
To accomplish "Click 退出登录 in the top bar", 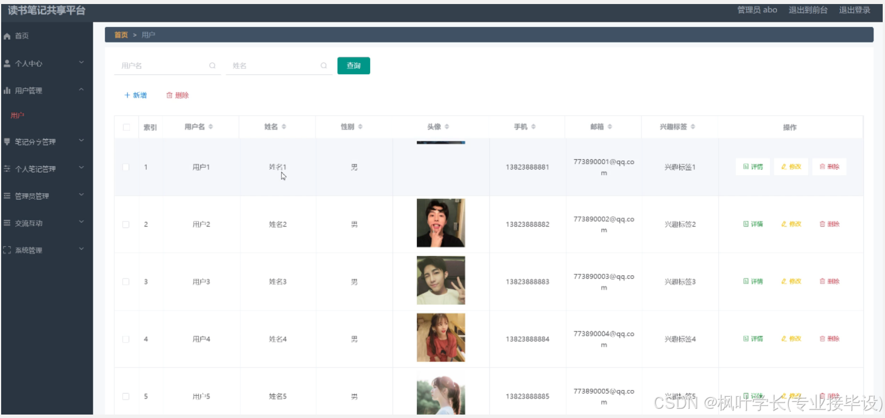I will click(x=854, y=10).
